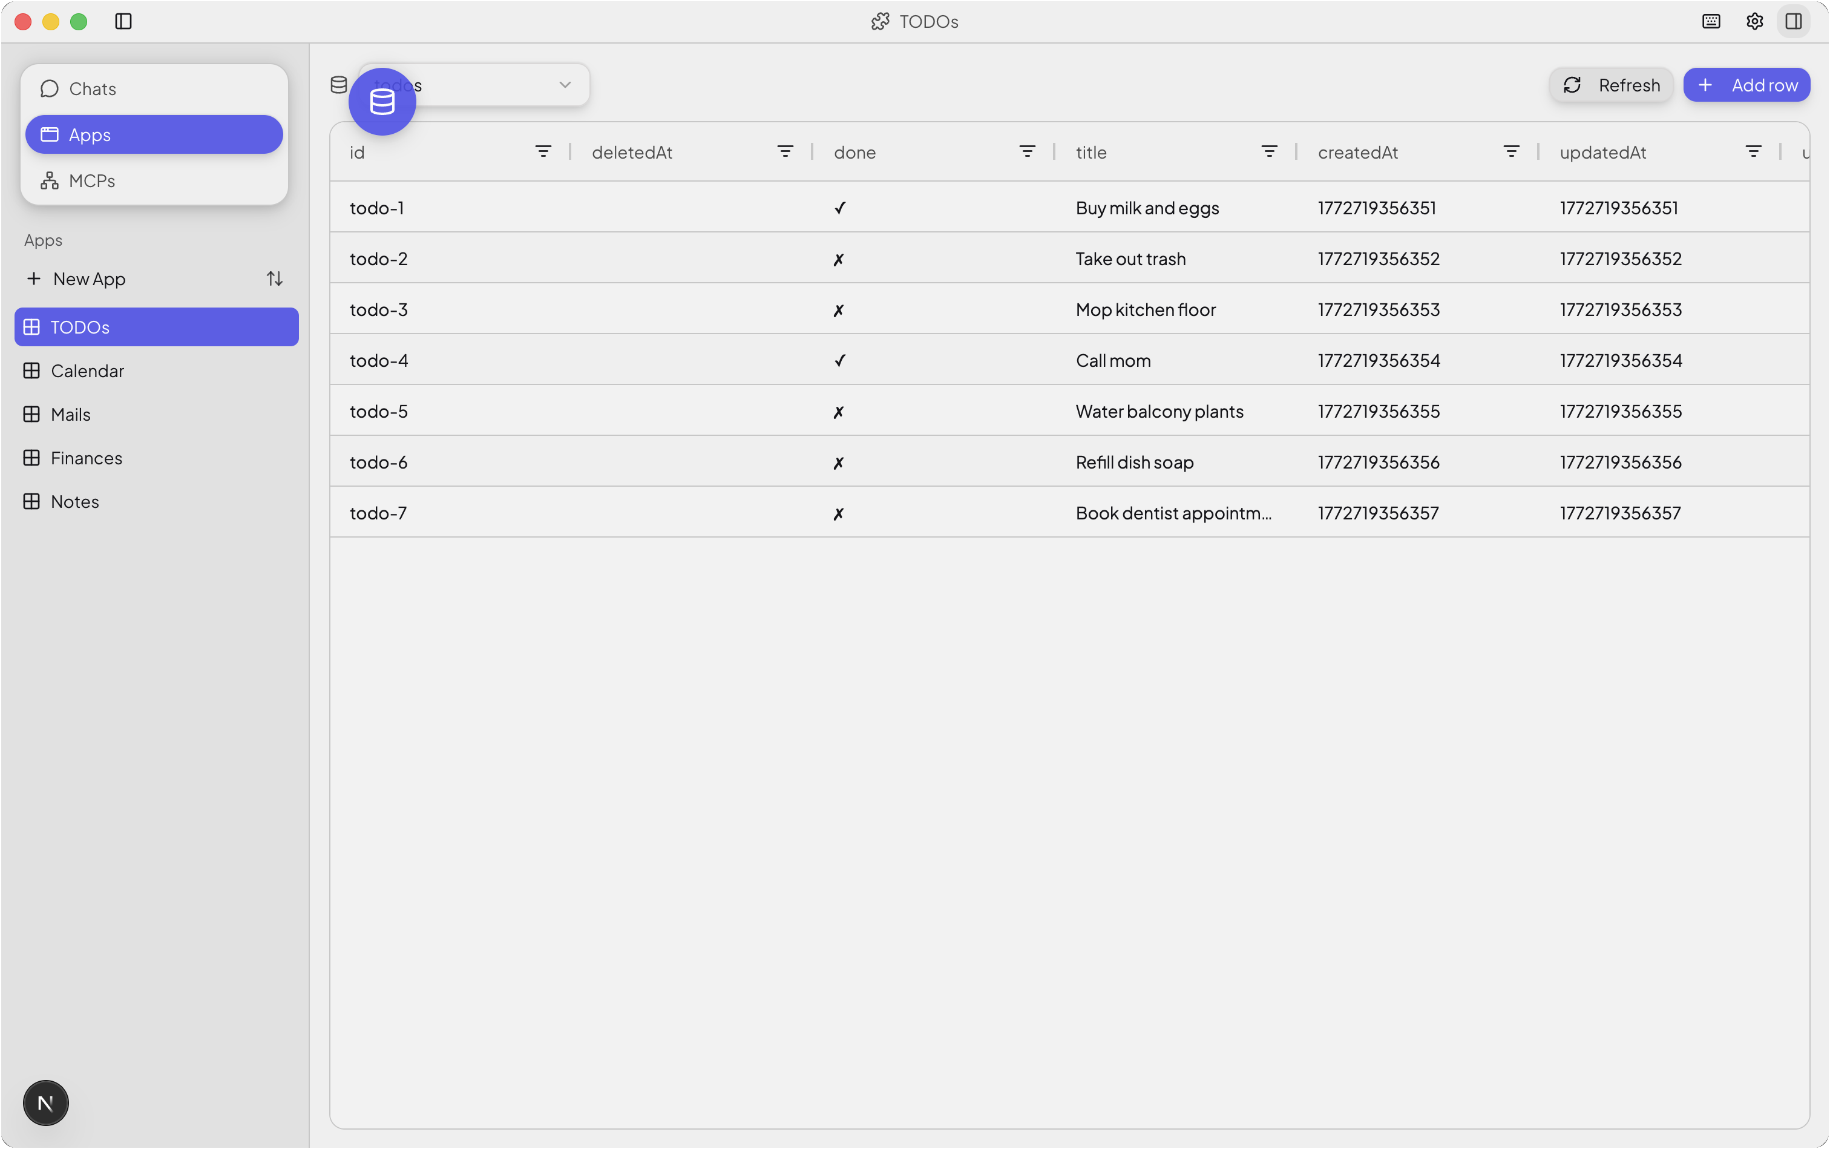Click the Refresh button
This screenshot has width=1830, height=1149.
[x=1611, y=84]
